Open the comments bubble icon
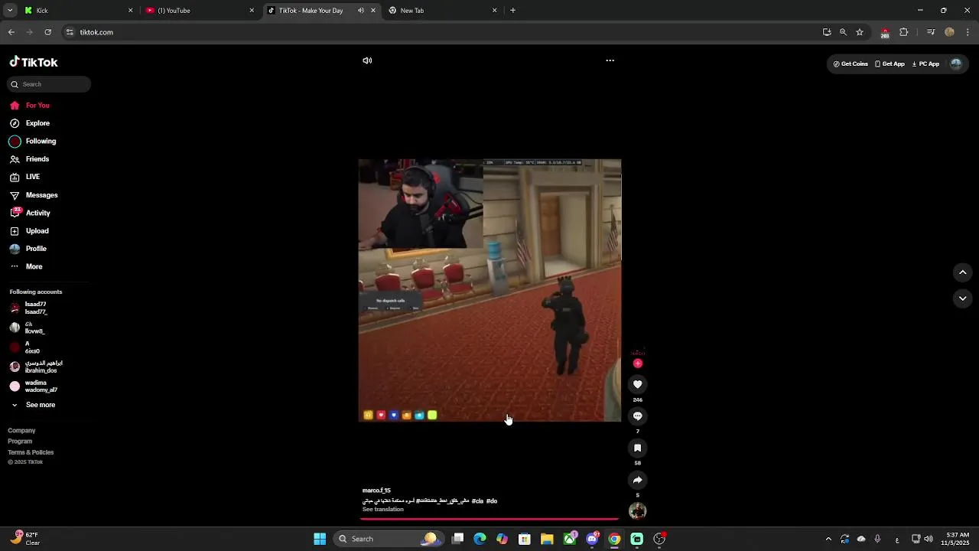Screen dimensions: 979x551 (x=637, y=416)
